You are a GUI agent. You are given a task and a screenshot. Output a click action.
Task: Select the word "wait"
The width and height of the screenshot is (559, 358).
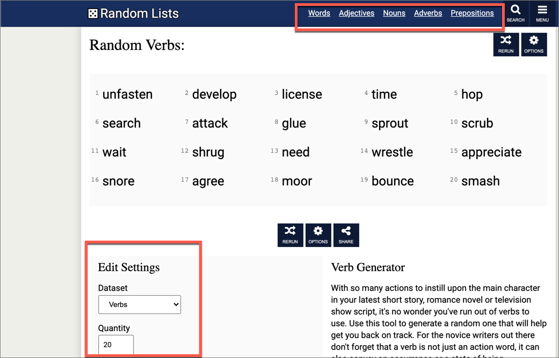(x=114, y=152)
